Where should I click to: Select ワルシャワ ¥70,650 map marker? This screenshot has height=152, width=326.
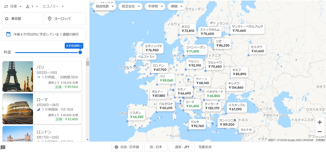(215, 64)
